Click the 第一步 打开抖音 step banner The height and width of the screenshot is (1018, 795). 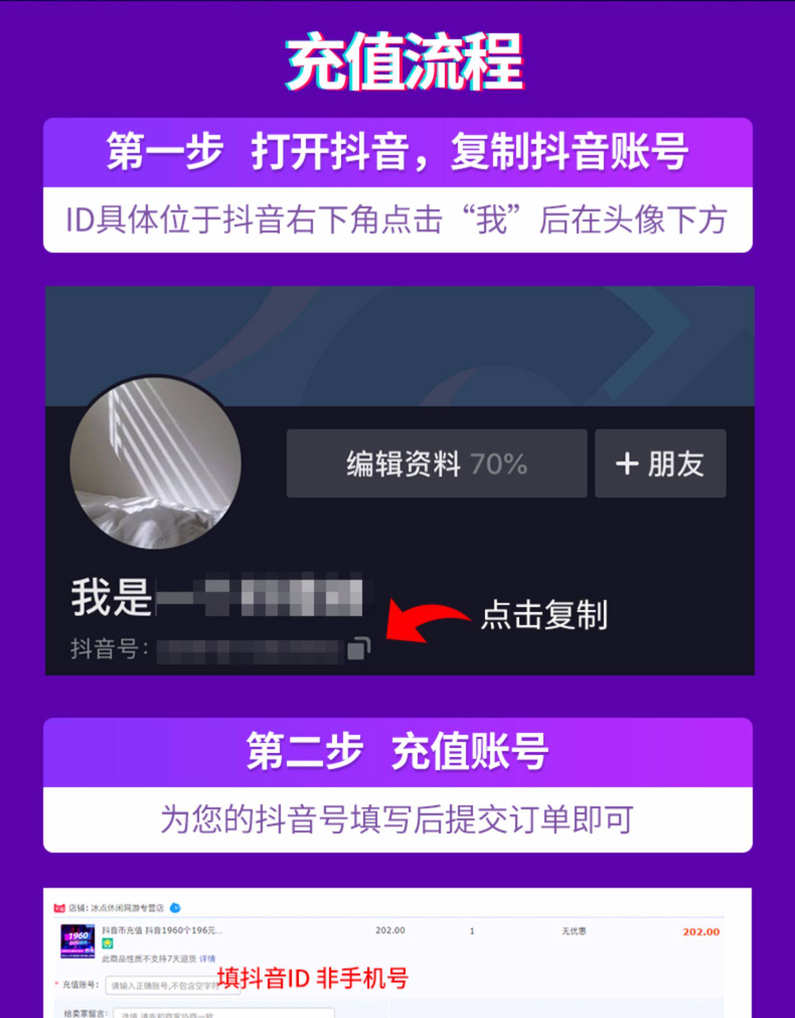click(398, 152)
